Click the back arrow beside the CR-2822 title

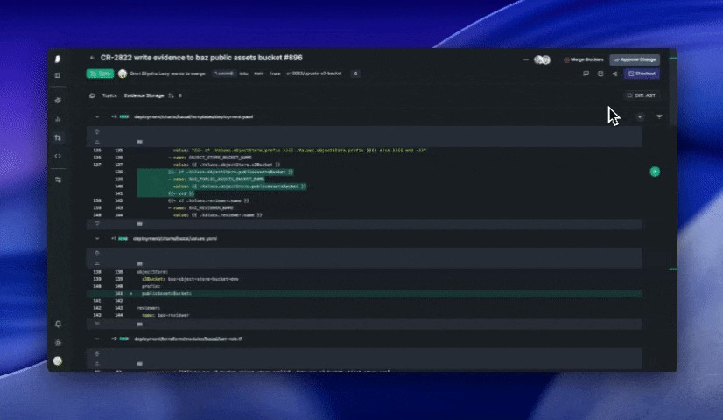(92, 59)
